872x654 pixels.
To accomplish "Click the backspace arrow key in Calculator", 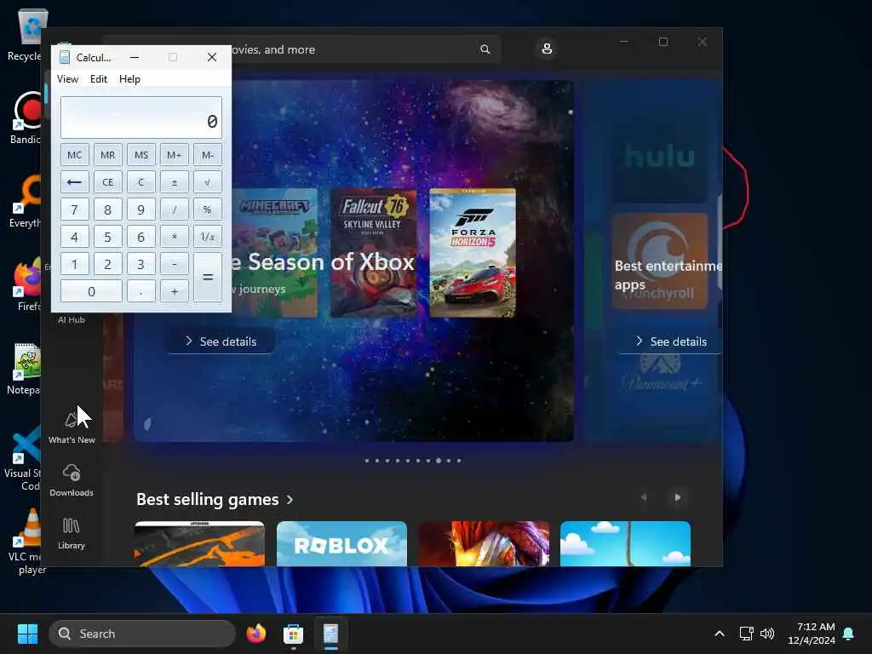I will [75, 182].
